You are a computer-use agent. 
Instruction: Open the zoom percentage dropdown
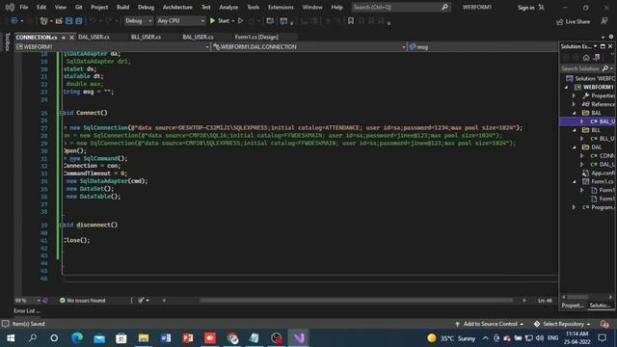pos(39,301)
